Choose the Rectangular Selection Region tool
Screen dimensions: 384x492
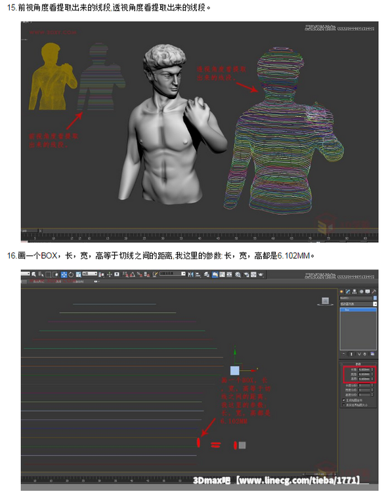(48, 274)
